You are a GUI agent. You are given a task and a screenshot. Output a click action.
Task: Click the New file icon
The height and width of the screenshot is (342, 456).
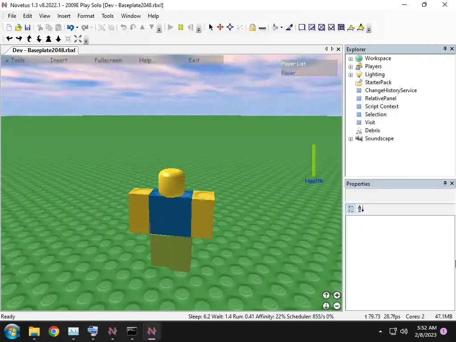tap(9, 27)
